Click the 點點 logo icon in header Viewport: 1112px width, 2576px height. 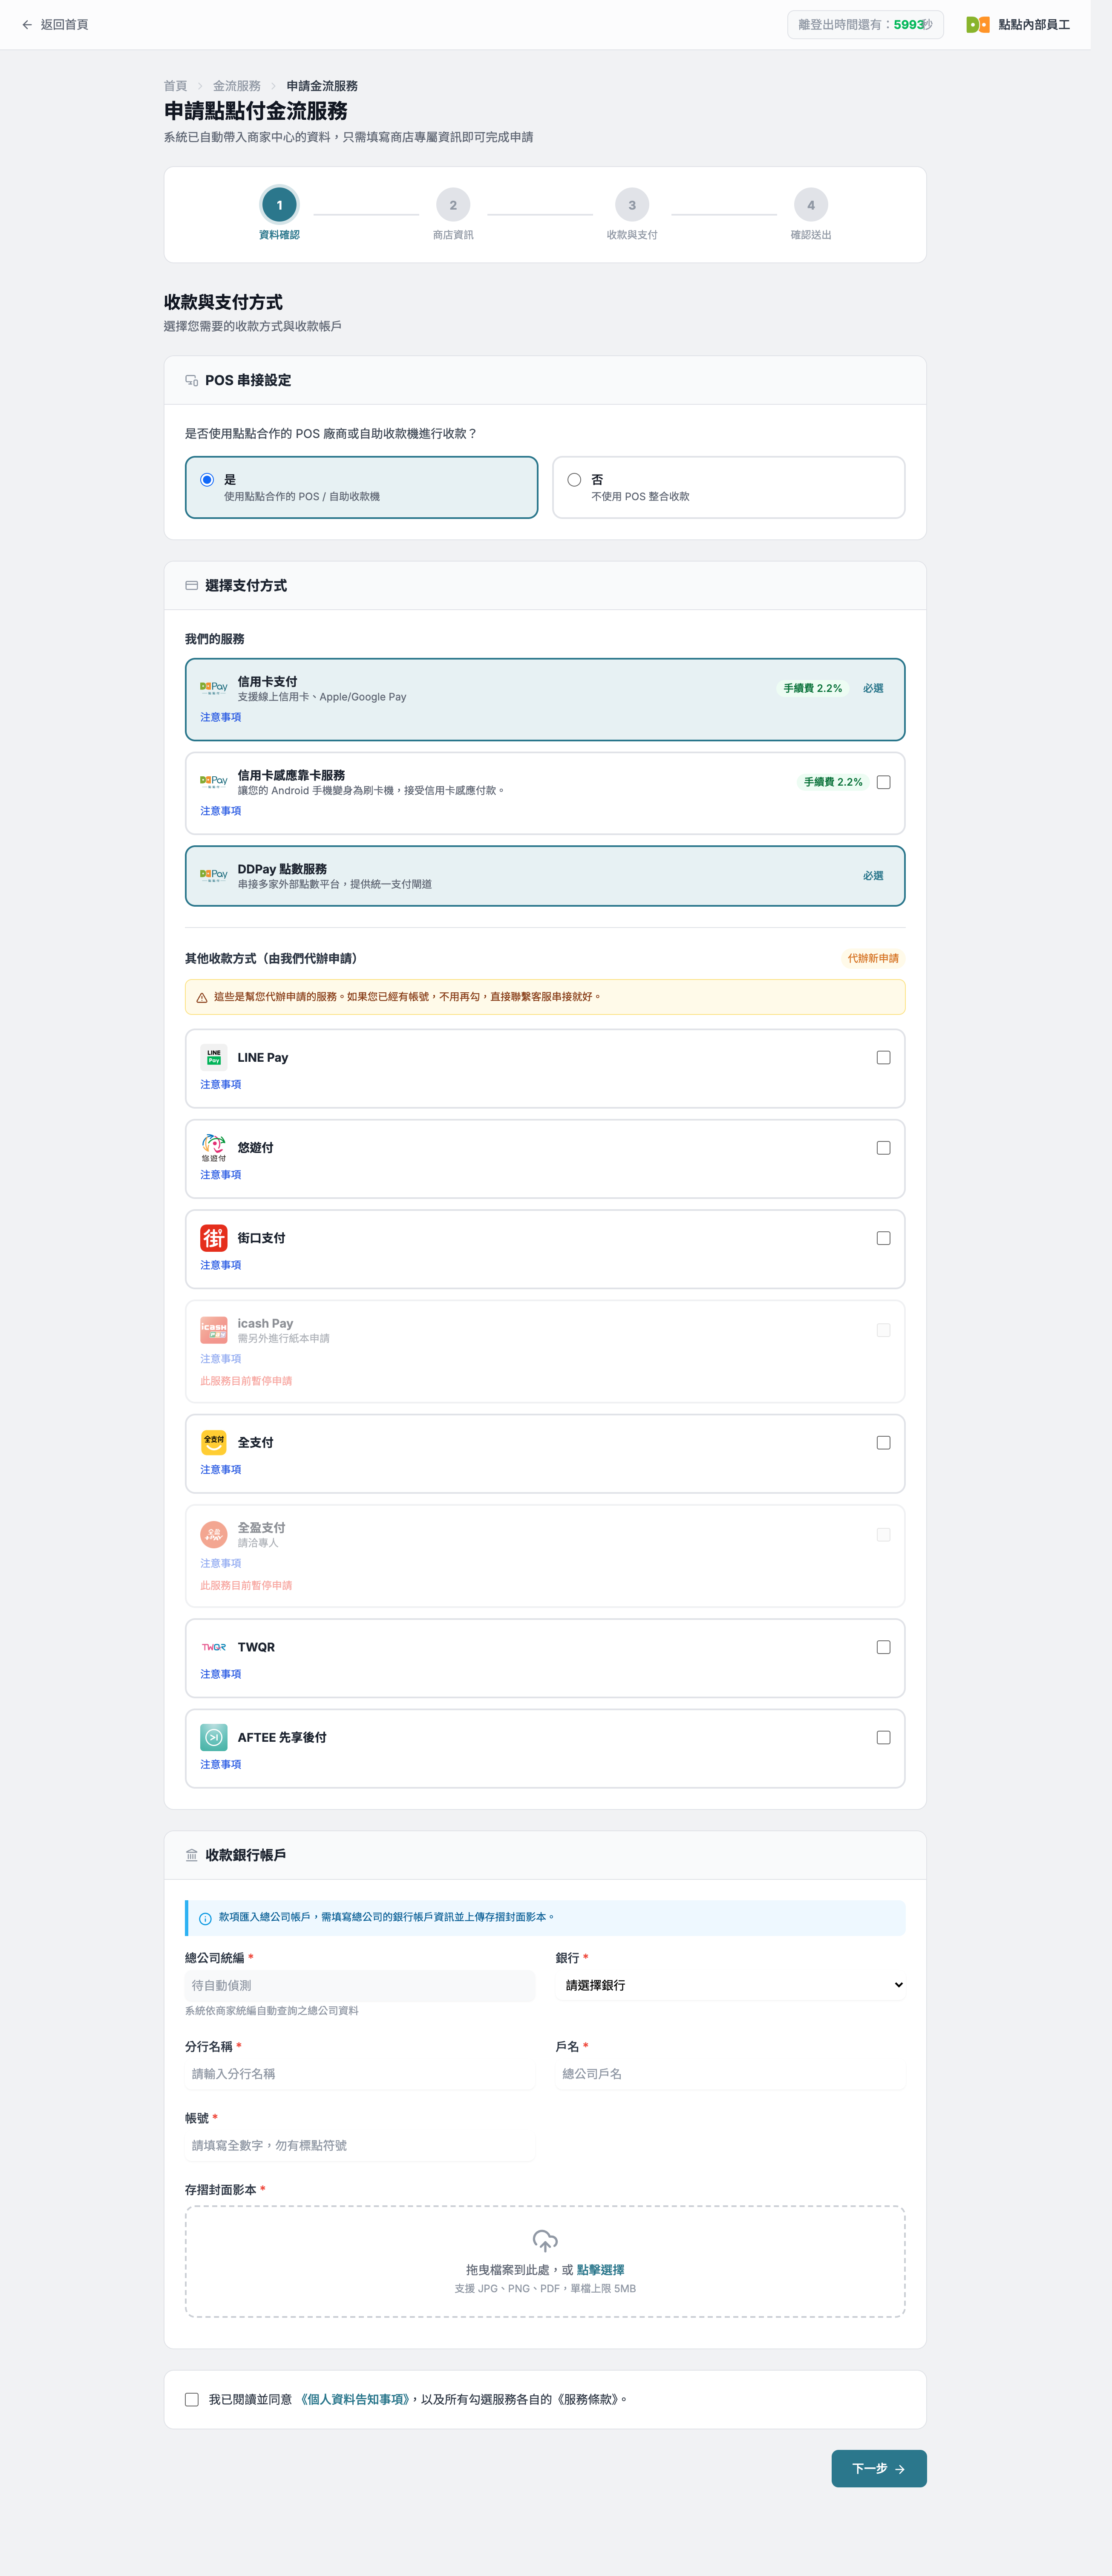(x=977, y=25)
